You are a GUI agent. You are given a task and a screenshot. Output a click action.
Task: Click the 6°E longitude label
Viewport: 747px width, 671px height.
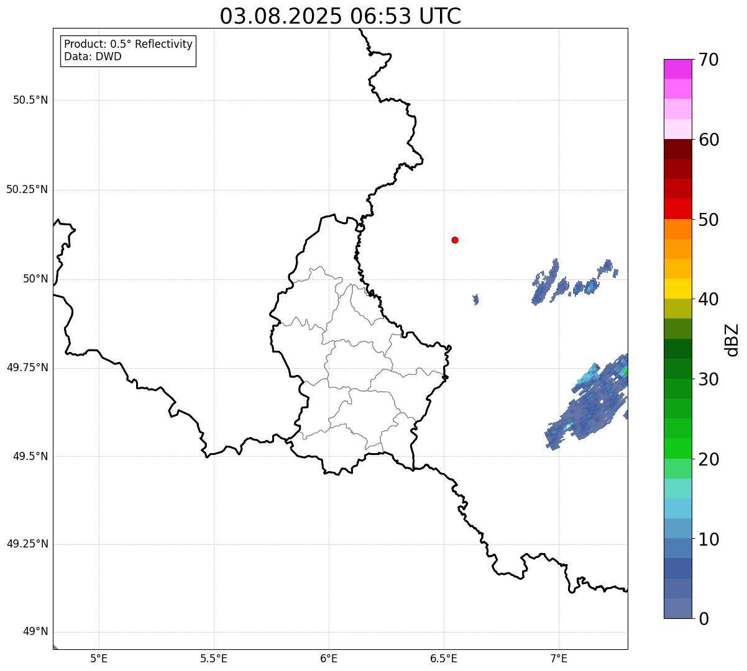[329, 659]
